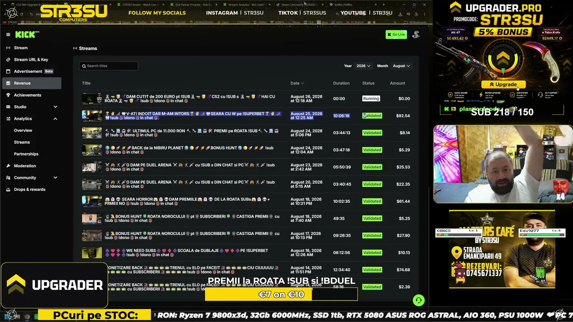Open the green support chat bubble
This screenshot has height=322, width=573.
click(419, 301)
